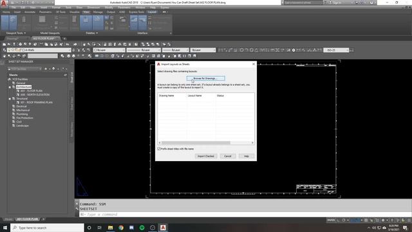The width and height of the screenshot is (412, 232).
Task: Toggle the UCS Icon ribbon button
Action: click(5, 23)
